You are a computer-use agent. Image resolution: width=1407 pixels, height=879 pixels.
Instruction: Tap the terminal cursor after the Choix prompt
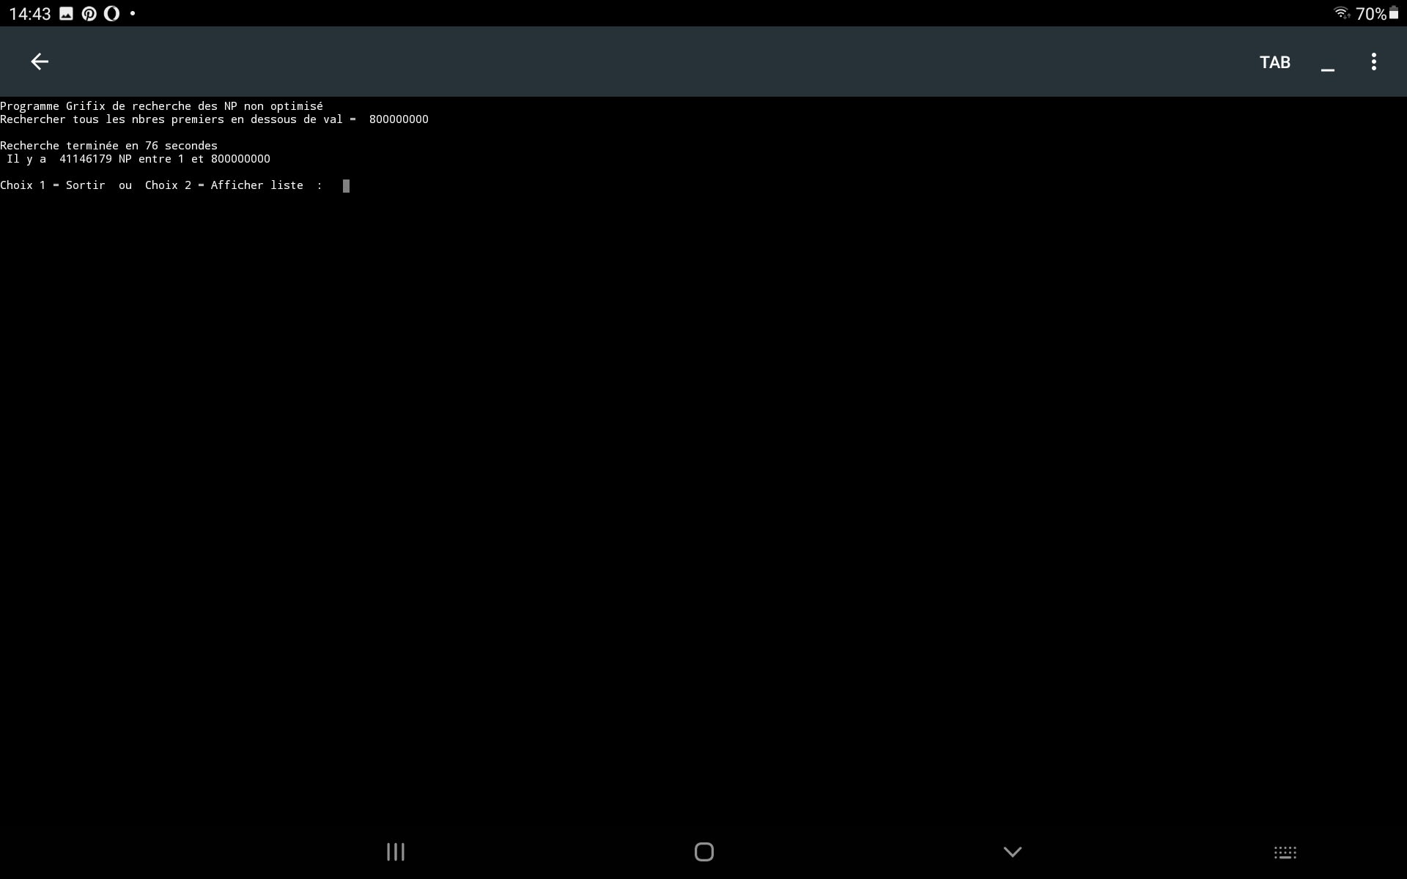[x=346, y=186]
